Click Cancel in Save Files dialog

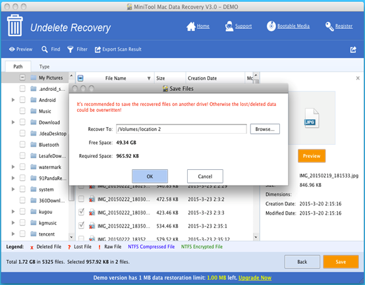pyautogui.click(x=205, y=176)
